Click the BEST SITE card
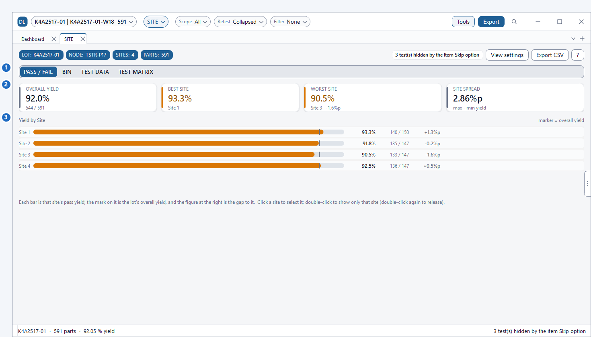This screenshot has width=591, height=337. (x=230, y=97)
